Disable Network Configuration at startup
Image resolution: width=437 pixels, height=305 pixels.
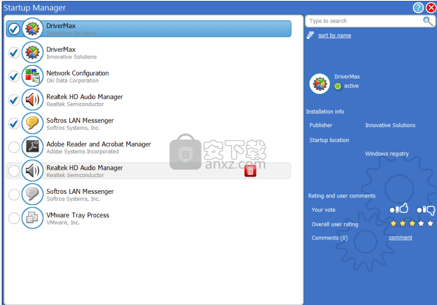tap(14, 76)
